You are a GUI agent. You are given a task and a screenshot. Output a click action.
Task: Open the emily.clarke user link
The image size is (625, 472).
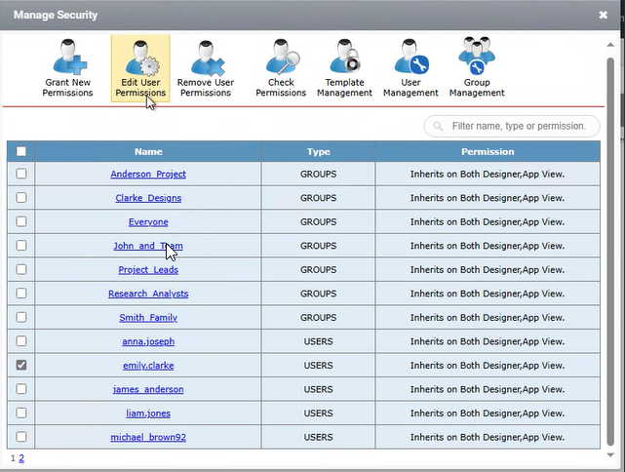click(148, 366)
